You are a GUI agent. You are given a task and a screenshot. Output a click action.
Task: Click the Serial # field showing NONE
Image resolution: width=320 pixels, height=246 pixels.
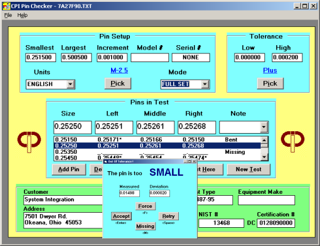pos(191,58)
